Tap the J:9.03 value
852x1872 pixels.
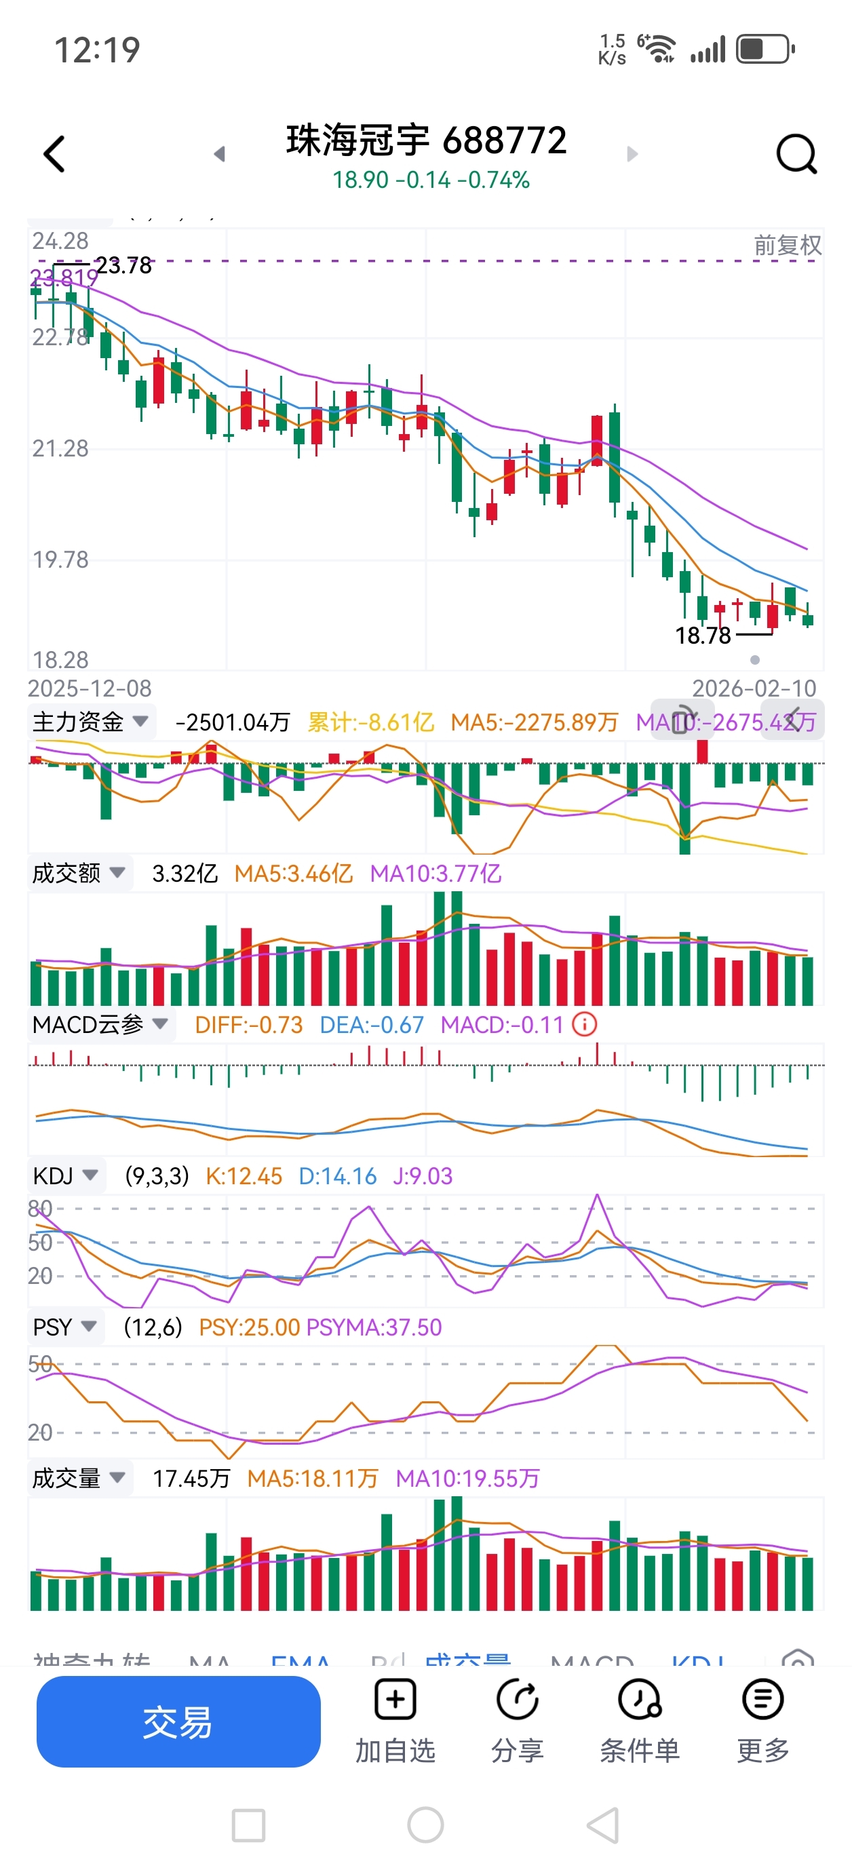tap(423, 1176)
